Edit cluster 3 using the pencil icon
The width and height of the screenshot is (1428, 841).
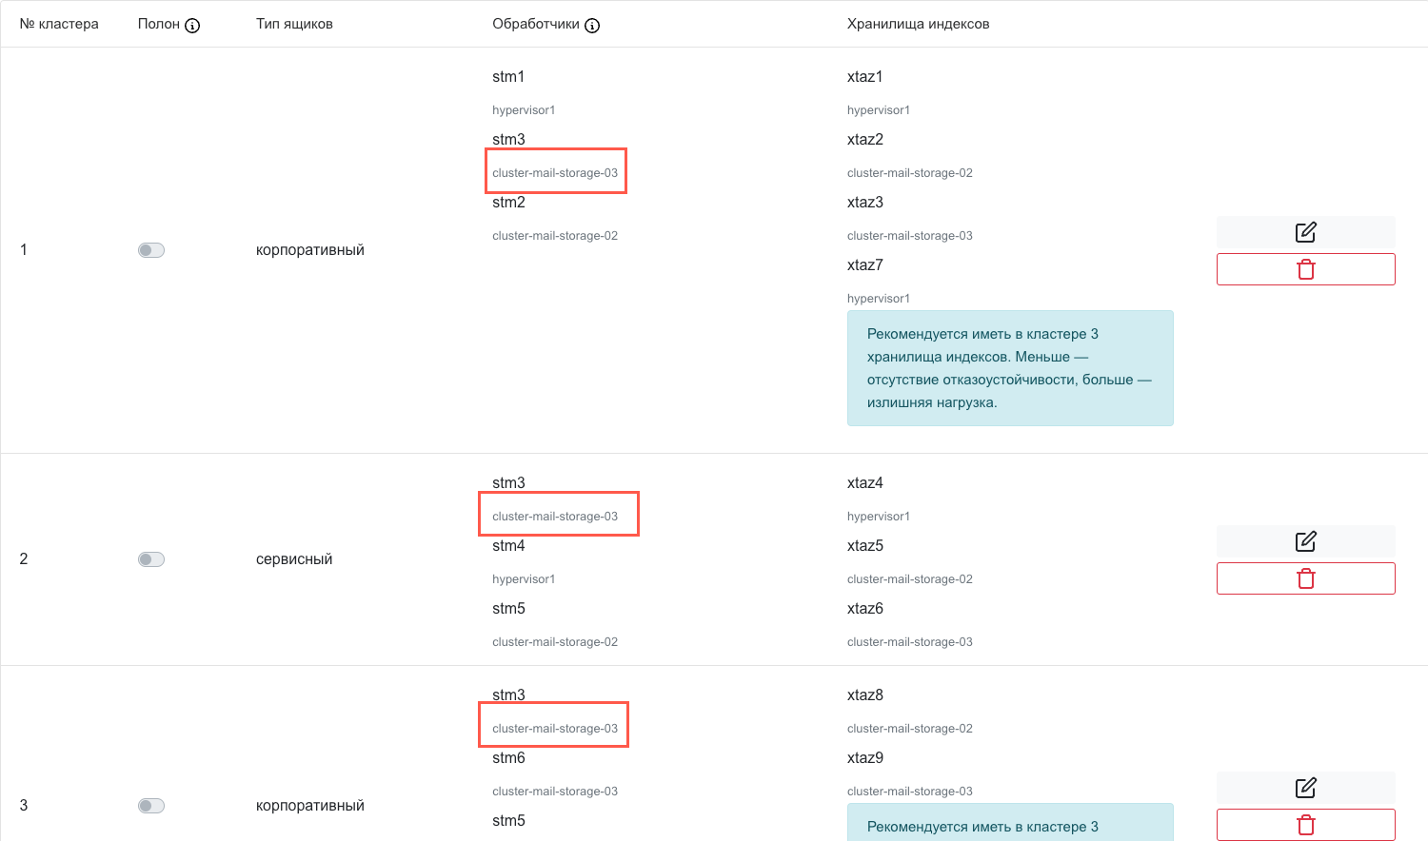tap(1305, 788)
